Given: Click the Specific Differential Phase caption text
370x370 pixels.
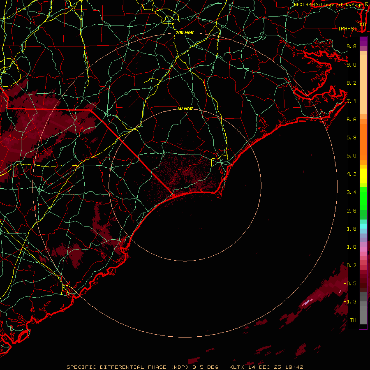Looking at the screenshot, I should tap(185, 367).
